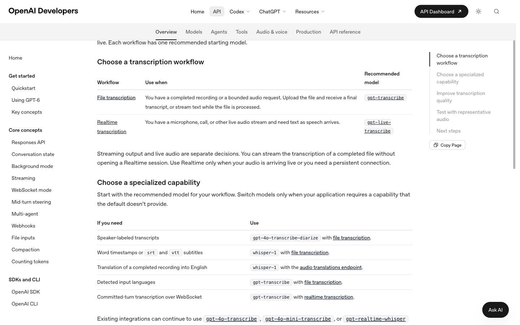Jump to Choose a specialized capability section
Image resolution: width=520 pixels, height=325 pixels.
point(460,78)
